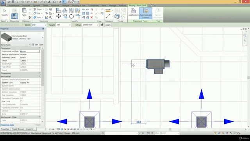Click the Edit Type button

[37, 45]
